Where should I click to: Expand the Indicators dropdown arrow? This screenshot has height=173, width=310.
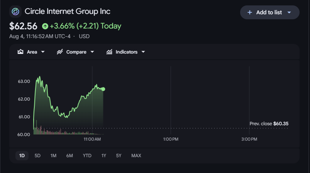pyautogui.click(x=143, y=52)
